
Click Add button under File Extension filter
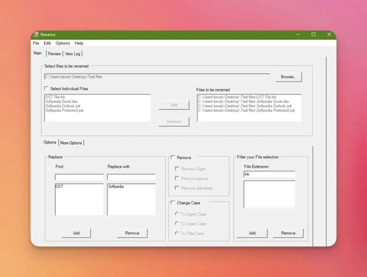pyautogui.click(x=252, y=233)
